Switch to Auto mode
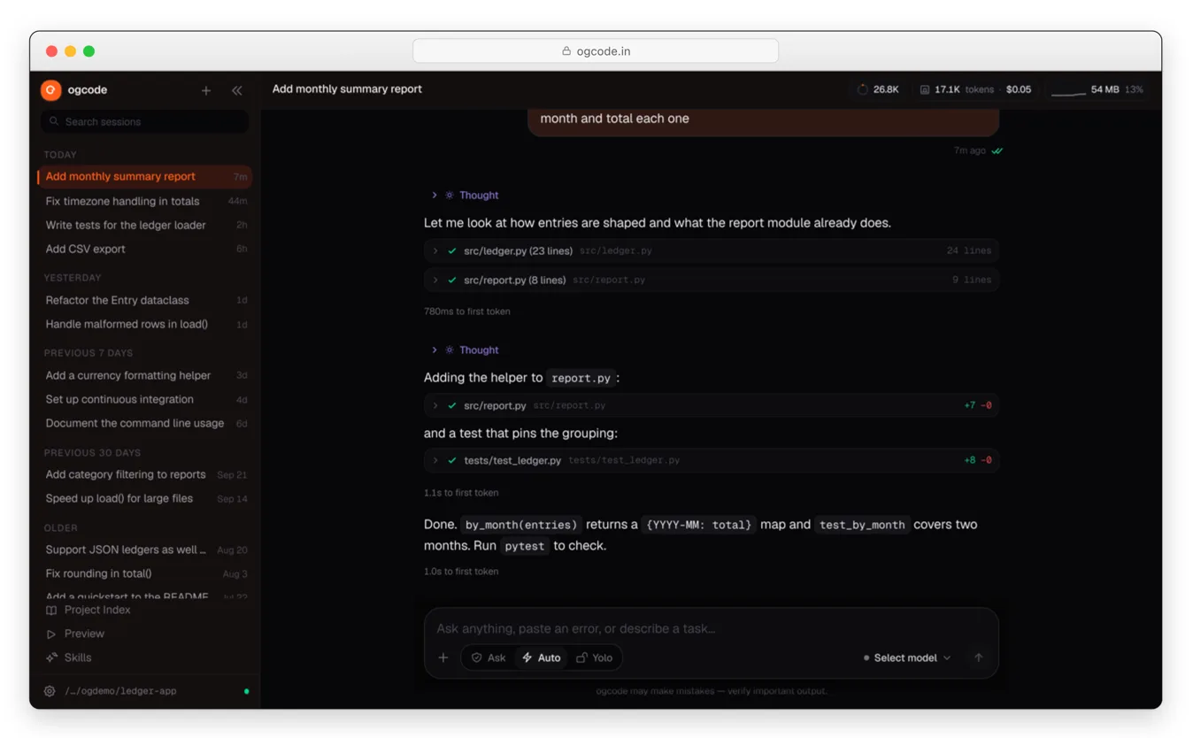This screenshot has width=1193, height=738. tap(542, 657)
